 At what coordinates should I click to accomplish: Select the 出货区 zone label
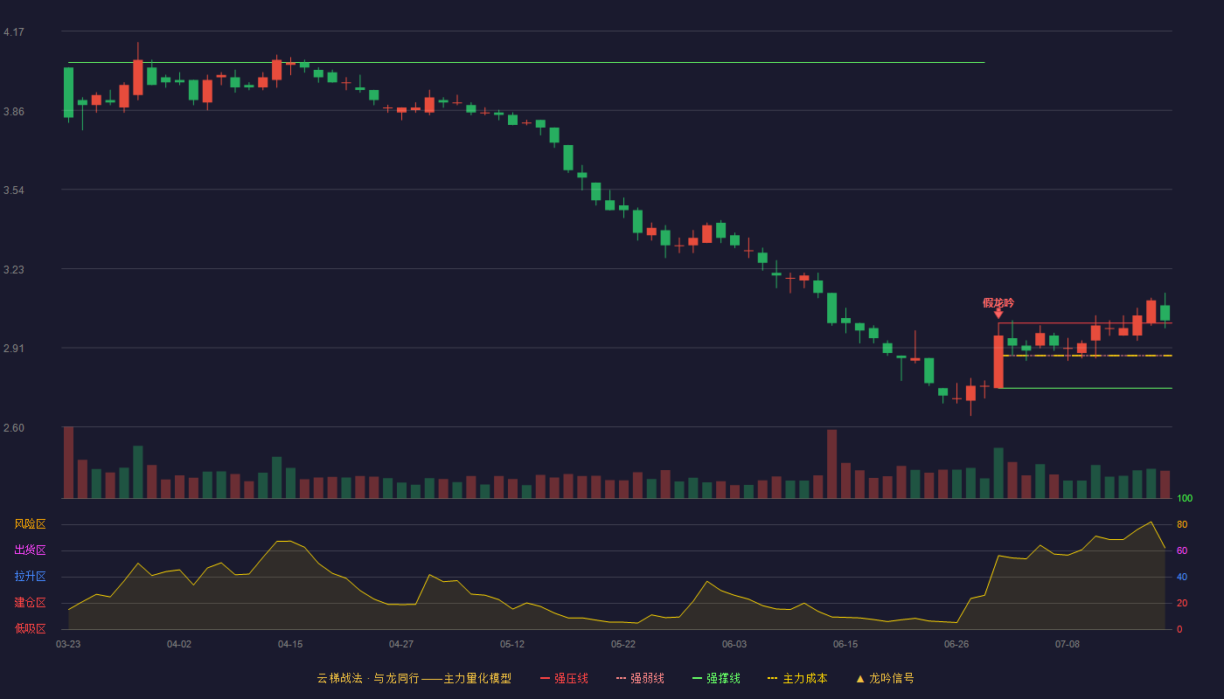click(x=30, y=550)
